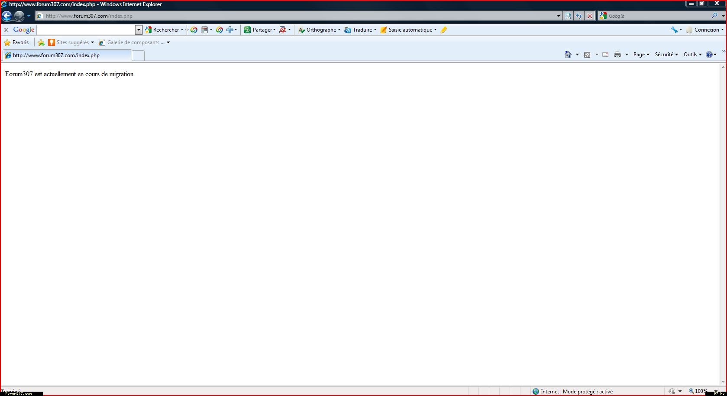Click the yellow highlighter icon
Viewport: 727px width, 396px height.
coord(443,30)
